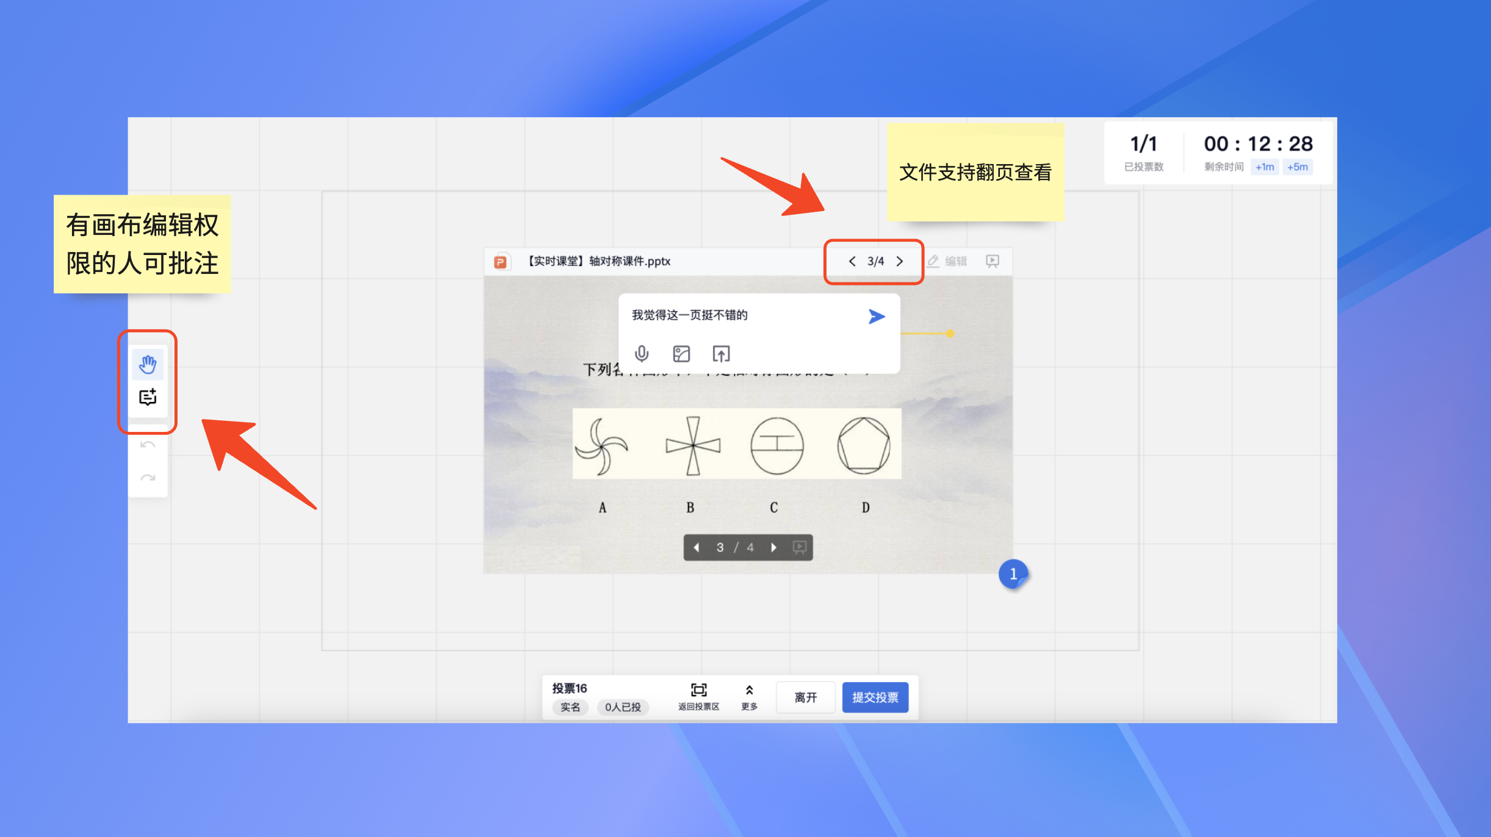The image size is (1491, 837).
Task: Select the hand pan tool
Action: [148, 364]
